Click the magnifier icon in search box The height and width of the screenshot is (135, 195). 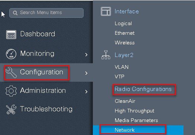(x=15, y=13)
